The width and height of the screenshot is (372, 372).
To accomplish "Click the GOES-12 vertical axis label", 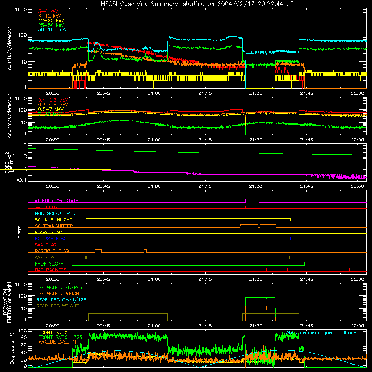I will pyautogui.click(x=9, y=163).
